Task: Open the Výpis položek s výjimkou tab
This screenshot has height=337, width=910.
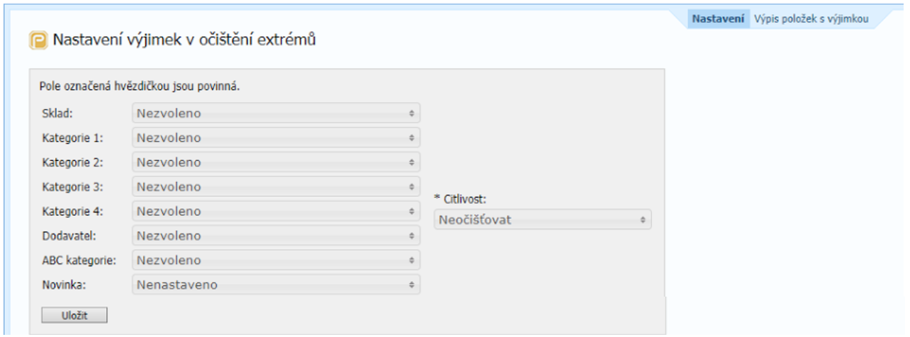Action: (x=811, y=19)
